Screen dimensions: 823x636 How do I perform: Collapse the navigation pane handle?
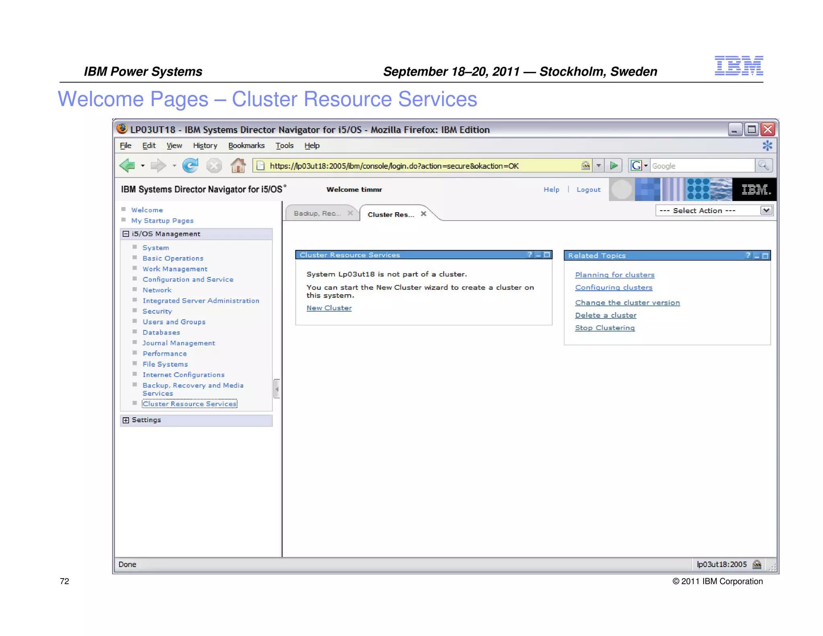[x=277, y=389]
